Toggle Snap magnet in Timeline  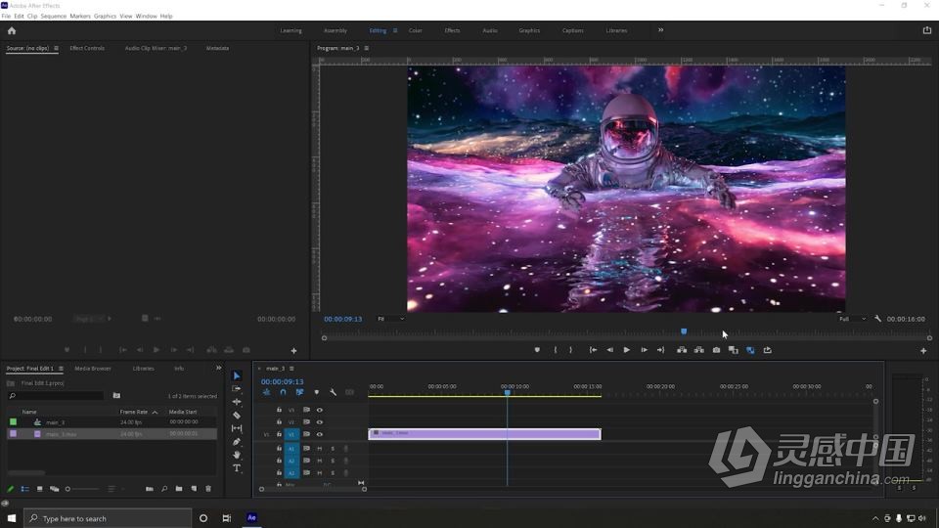(x=284, y=392)
